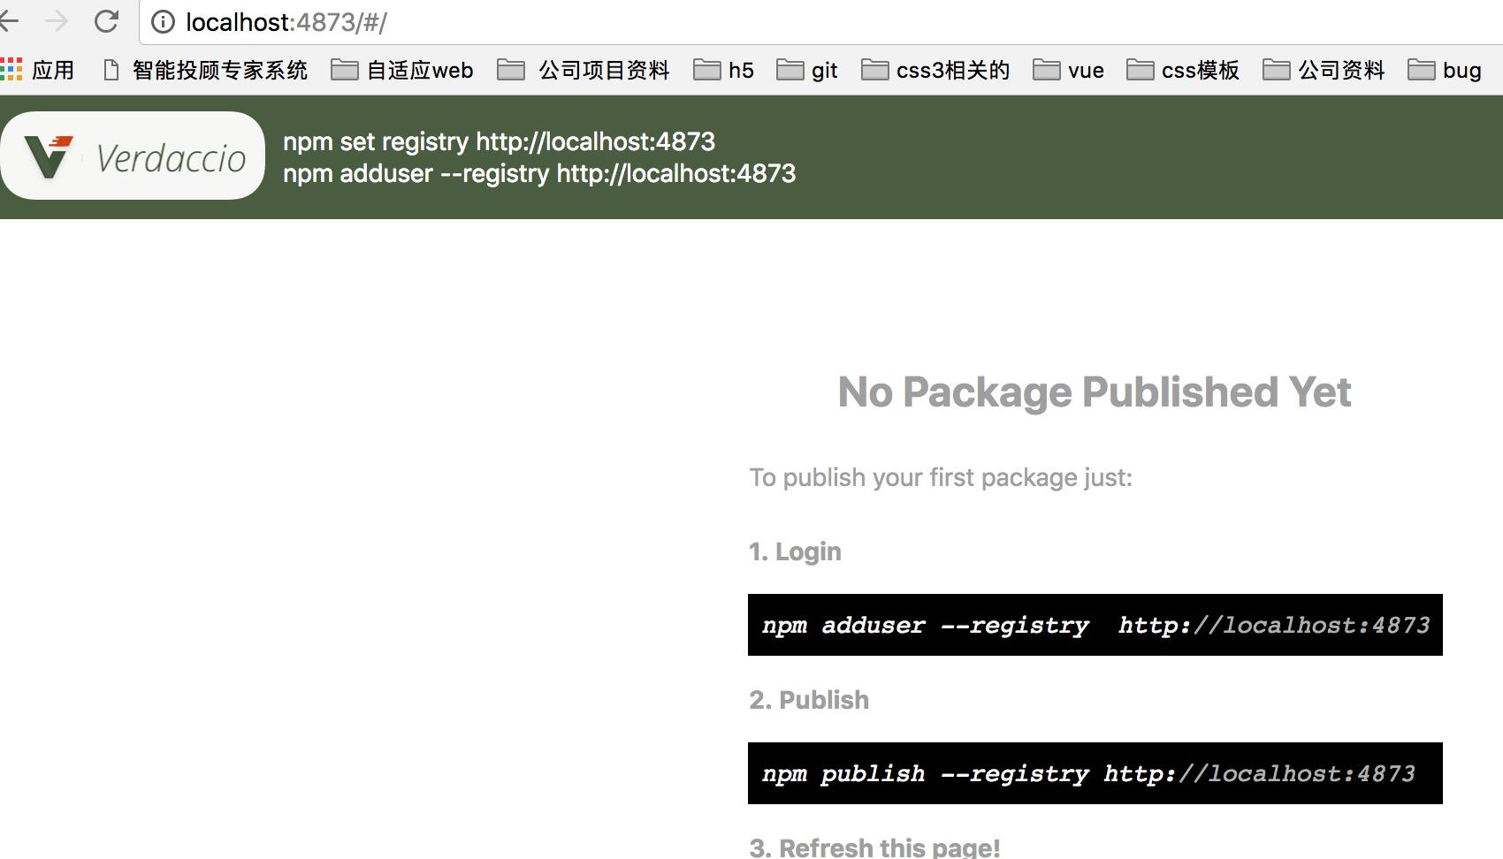Open the git bookmark folder
Image resolution: width=1503 pixels, height=859 pixels.
(x=806, y=70)
